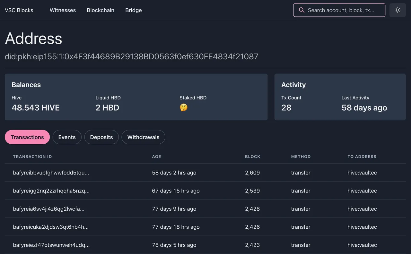The image size is (411, 254).
Task: Open the Blockchain menu item
Action: 101,10
